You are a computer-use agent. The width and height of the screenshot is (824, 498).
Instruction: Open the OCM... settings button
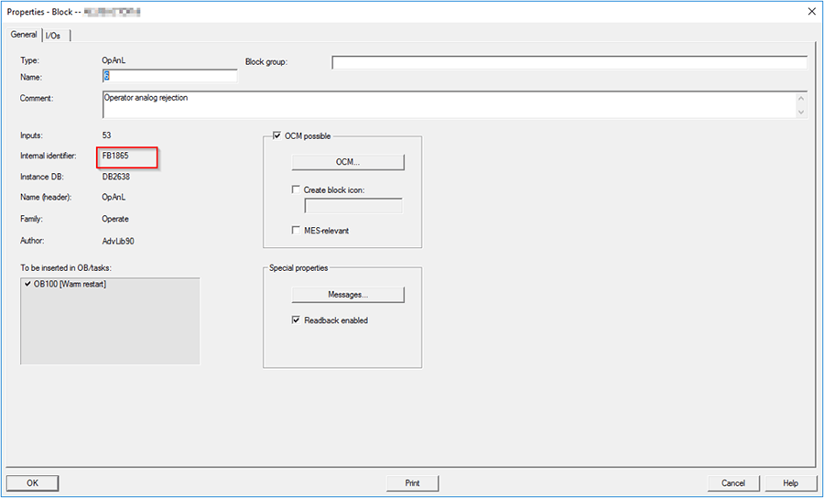point(348,162)
